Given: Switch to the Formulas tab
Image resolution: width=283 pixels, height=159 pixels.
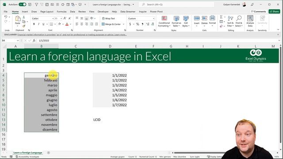Looking at the screenshot, I should (61, 11).
